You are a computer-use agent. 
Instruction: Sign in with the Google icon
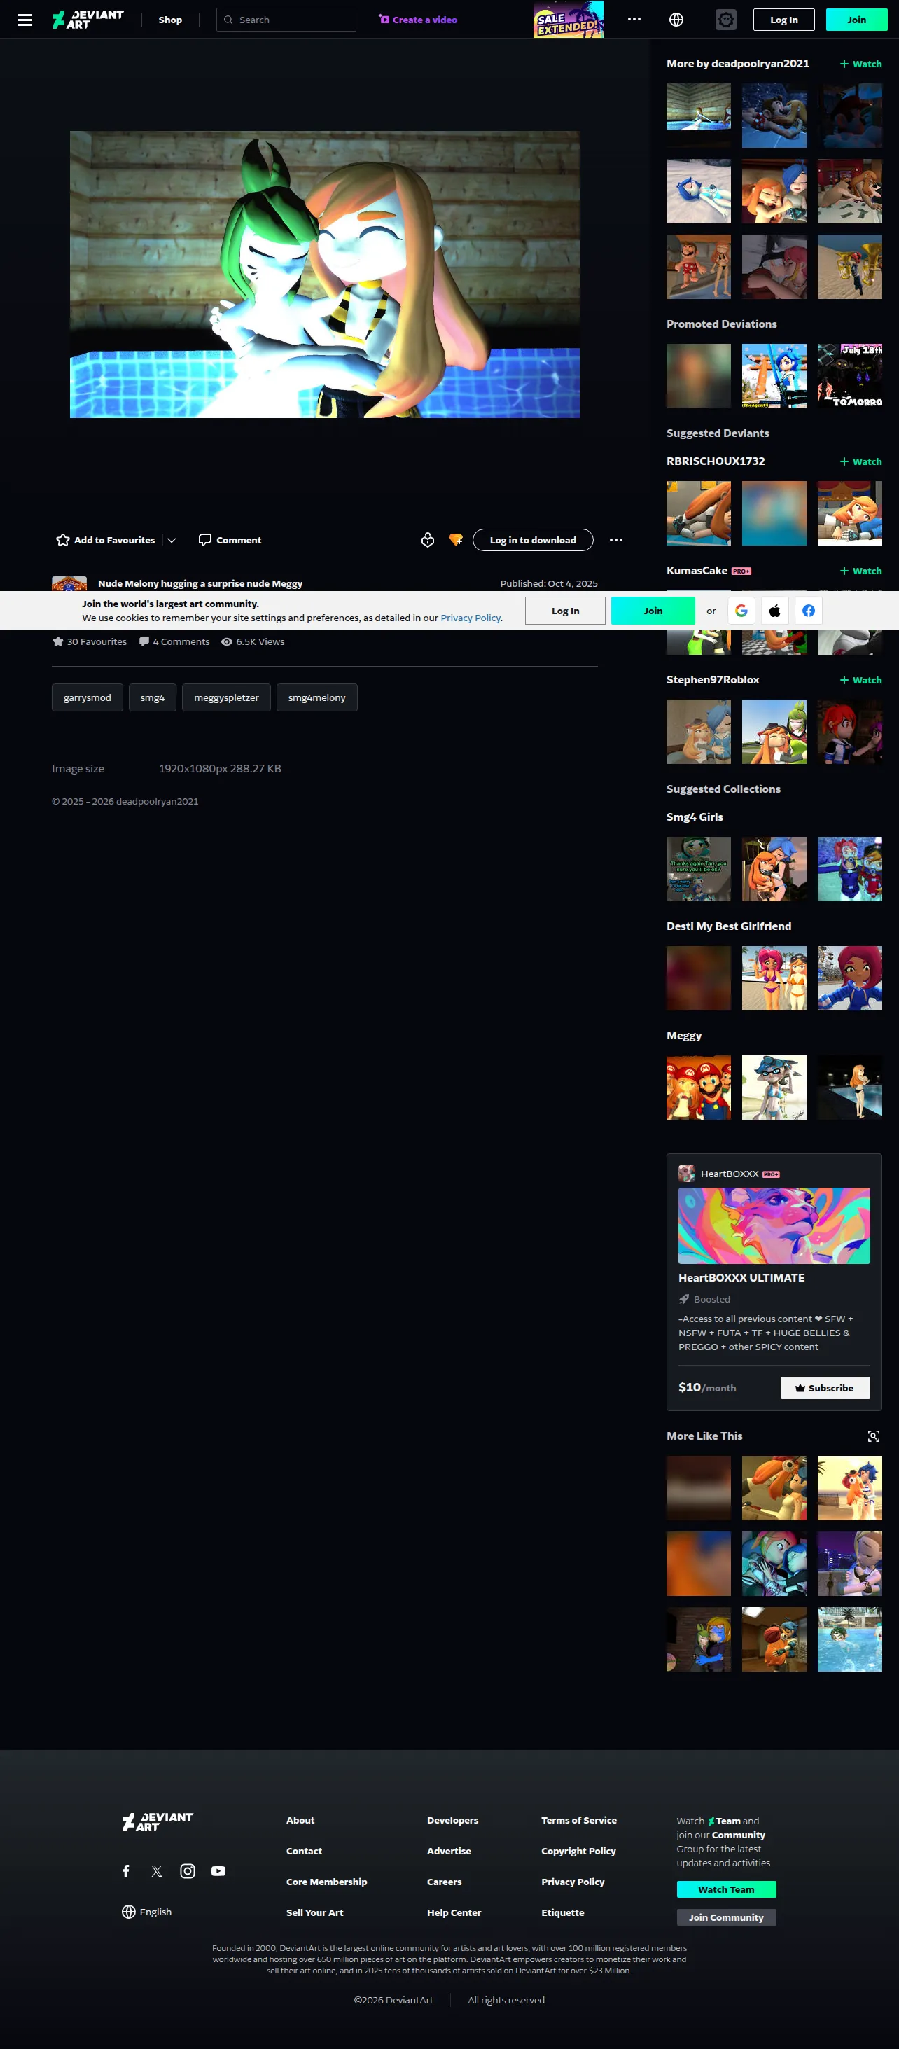click(x=741, y=611)
